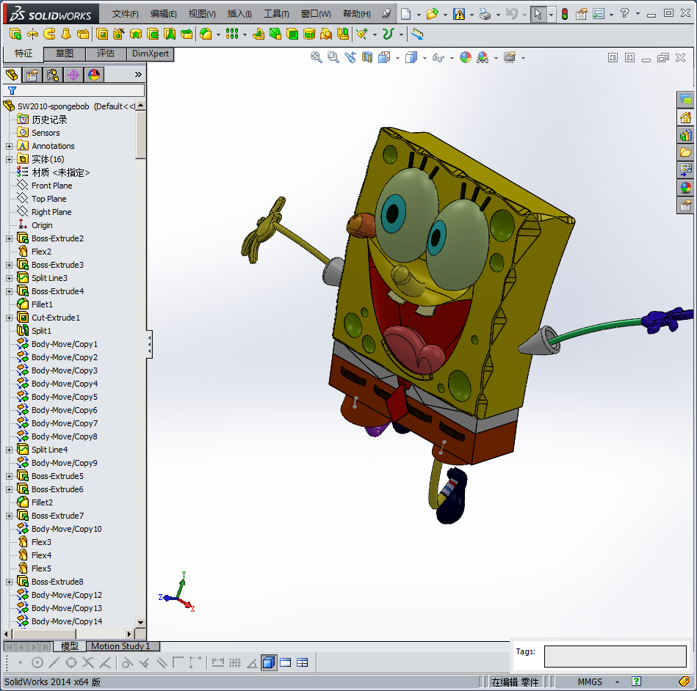
Task: Click the Rebuild traffic light icon
Action: pyautogui.click(x=565, y=14)
